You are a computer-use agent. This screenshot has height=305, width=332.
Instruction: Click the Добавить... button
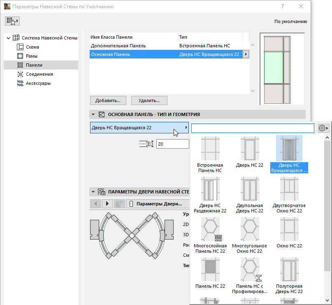pyautogui.click(x=108, y=100)
